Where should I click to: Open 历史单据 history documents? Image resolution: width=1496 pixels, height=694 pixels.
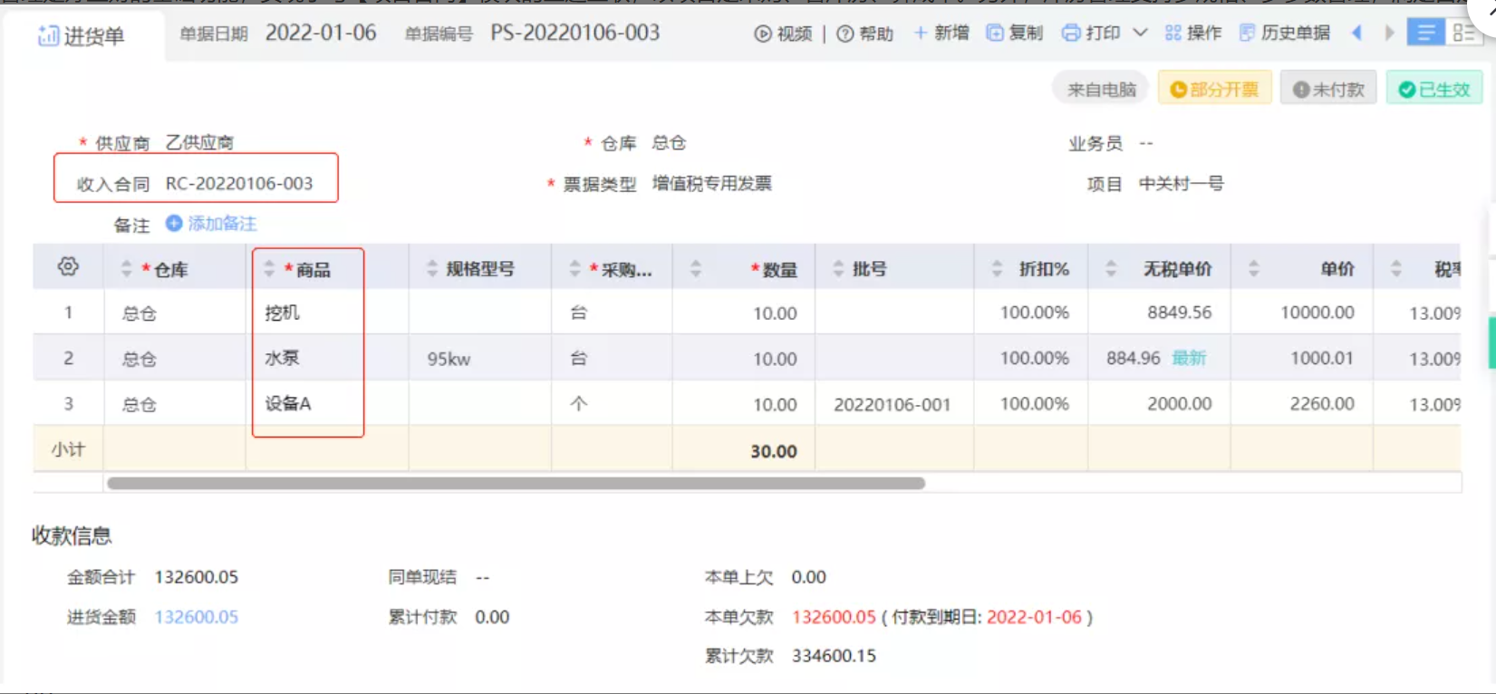tap(1285, 34)
